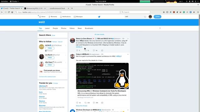The image size is (200, 112).
Task: Select the Top search tab
Action: pyautogui.click(x=40, y=28)
